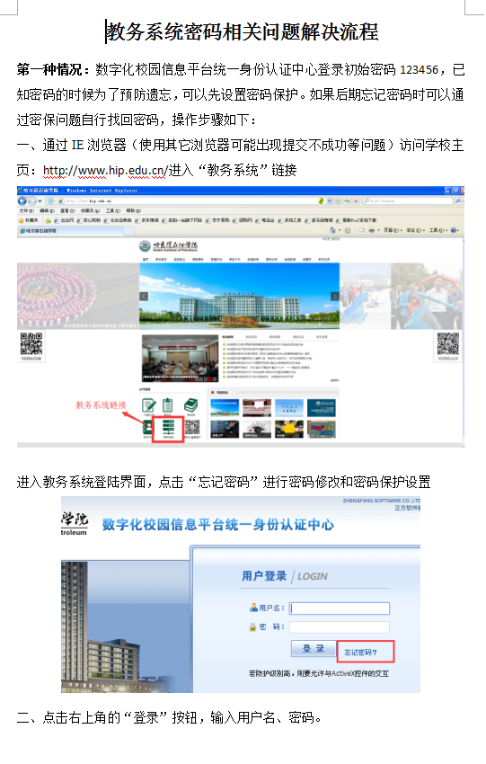Click the 密码 input field
486x764 pixels.
(x=340, y=627)
